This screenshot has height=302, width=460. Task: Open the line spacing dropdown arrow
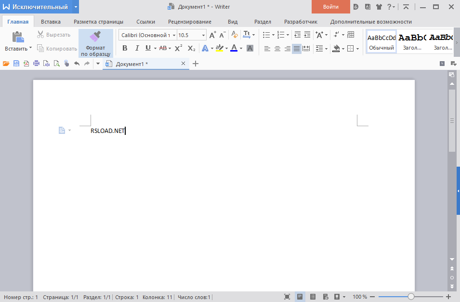[326, 48]
